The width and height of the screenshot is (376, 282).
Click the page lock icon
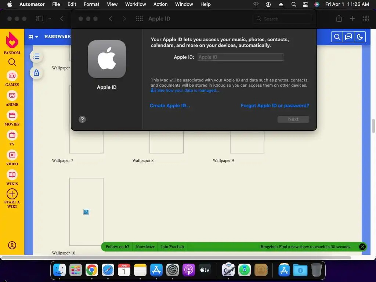(36, 73)
